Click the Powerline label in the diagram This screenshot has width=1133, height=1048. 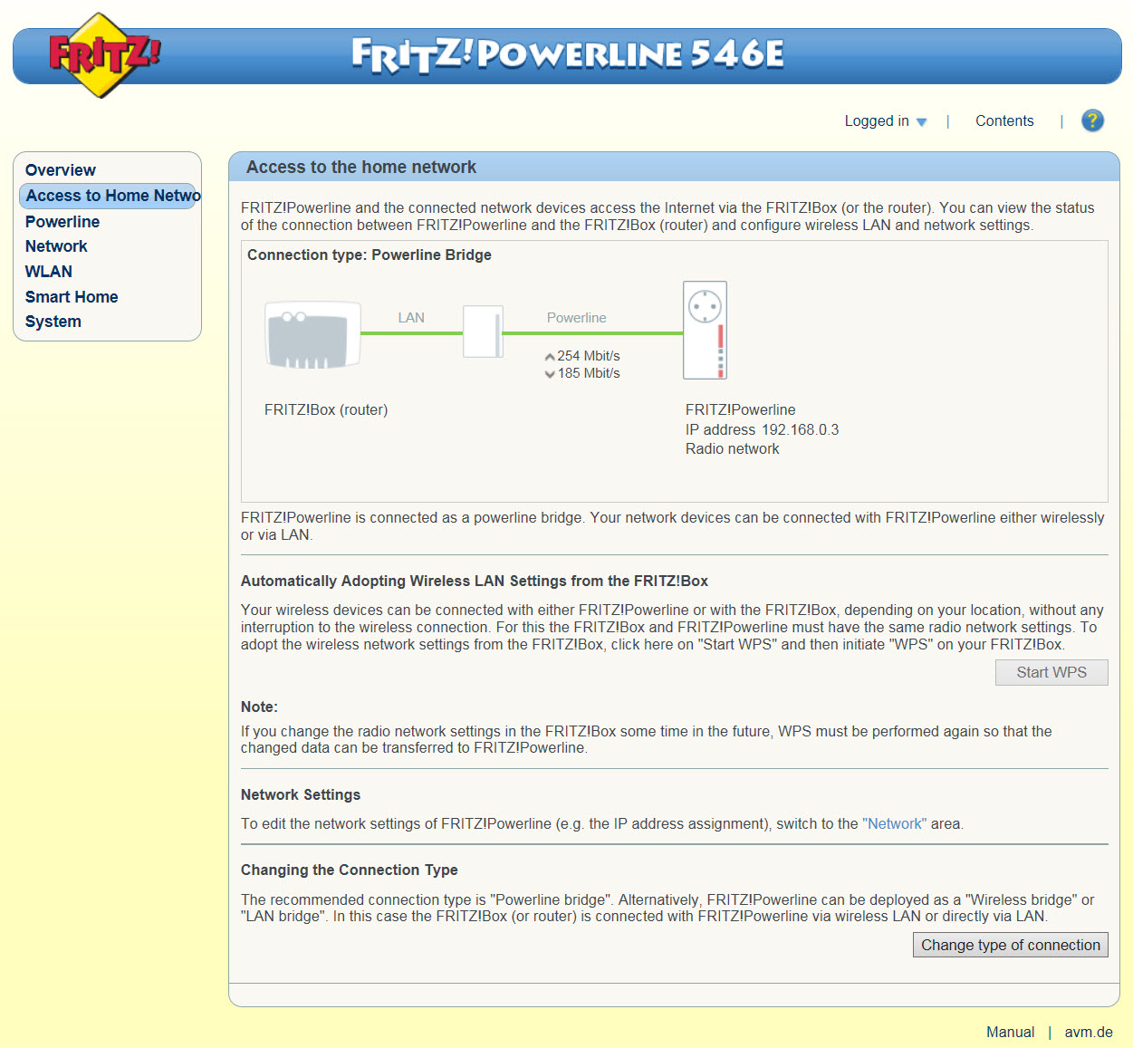577,318
